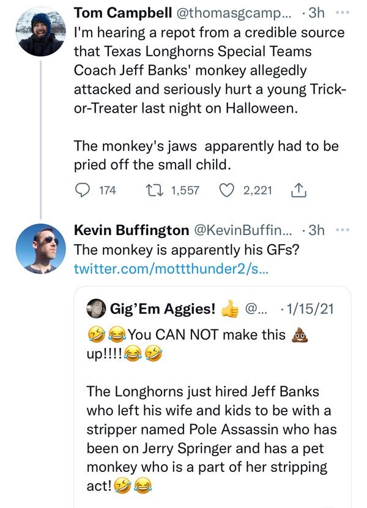Image resolution: width=367 pixels, height=508 pixels.
Task: Share Tom Campbell's tweet
Action: point(298,190)
